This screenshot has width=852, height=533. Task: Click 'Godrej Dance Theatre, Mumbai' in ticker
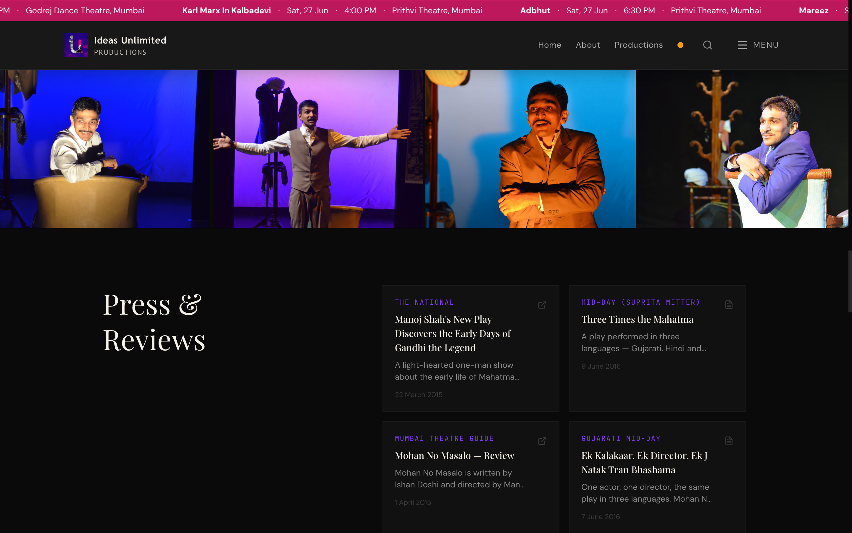click(x=85, y=11)
